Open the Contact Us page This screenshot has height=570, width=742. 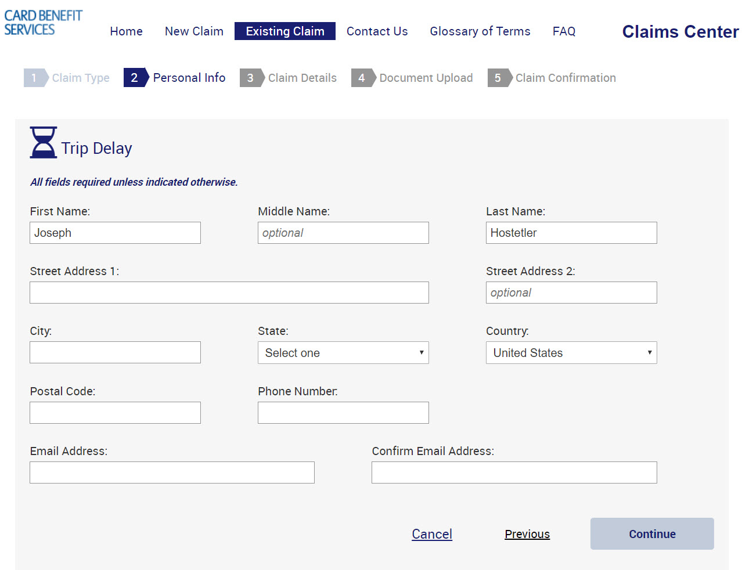(377, 31)
